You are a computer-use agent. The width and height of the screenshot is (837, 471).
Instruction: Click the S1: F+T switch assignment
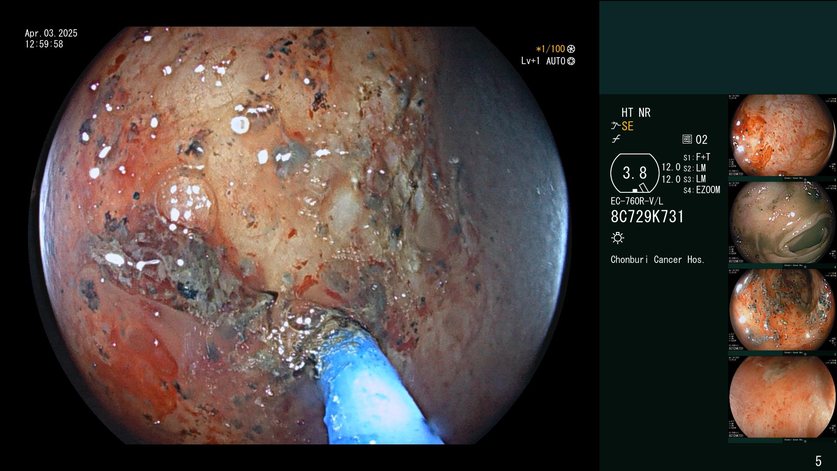coord(697,157)
